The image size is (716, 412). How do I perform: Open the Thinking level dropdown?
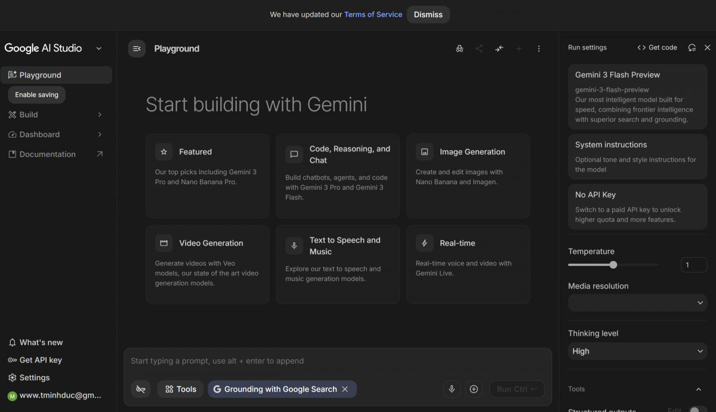(637, 351)
